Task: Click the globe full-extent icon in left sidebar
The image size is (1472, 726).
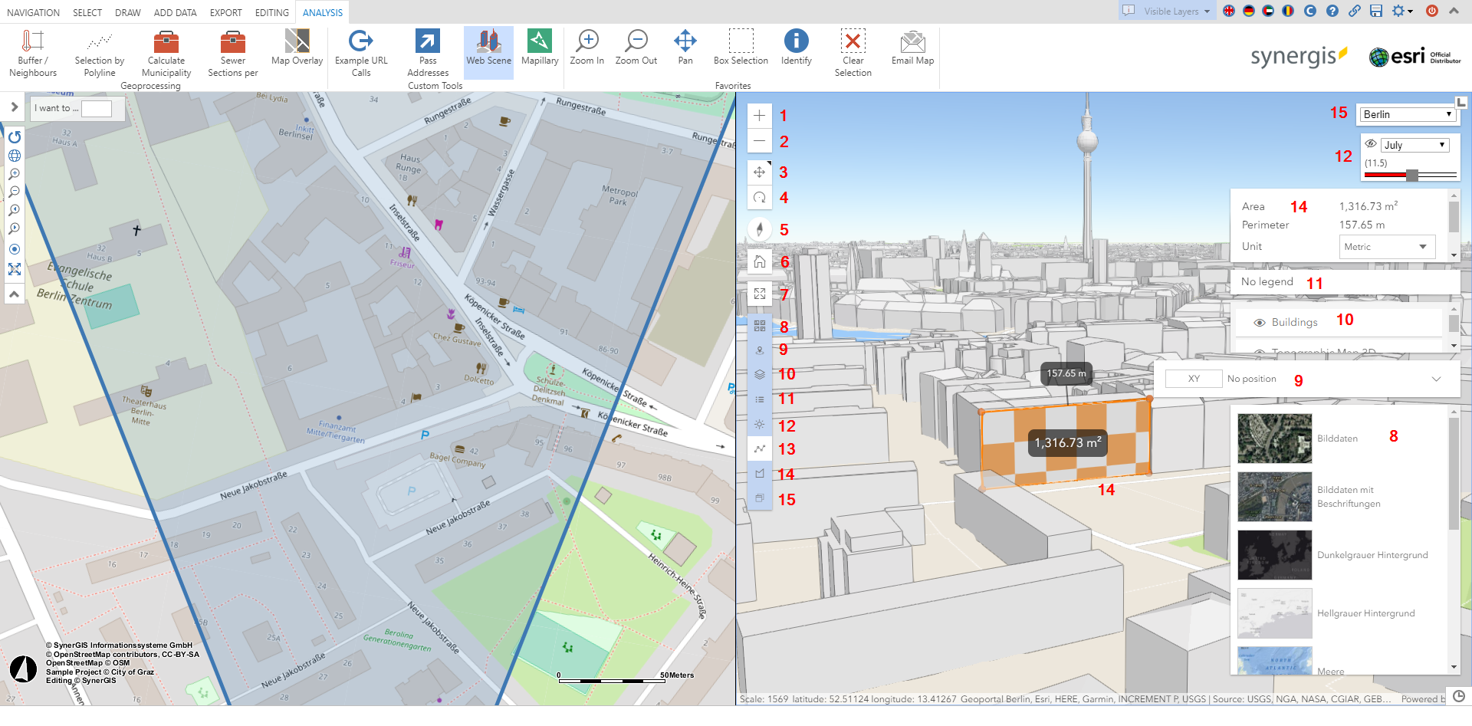Action: coord(14,156)
